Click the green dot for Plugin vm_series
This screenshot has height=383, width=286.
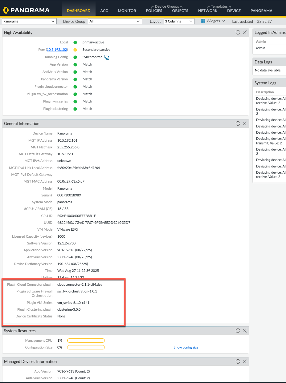75,101
